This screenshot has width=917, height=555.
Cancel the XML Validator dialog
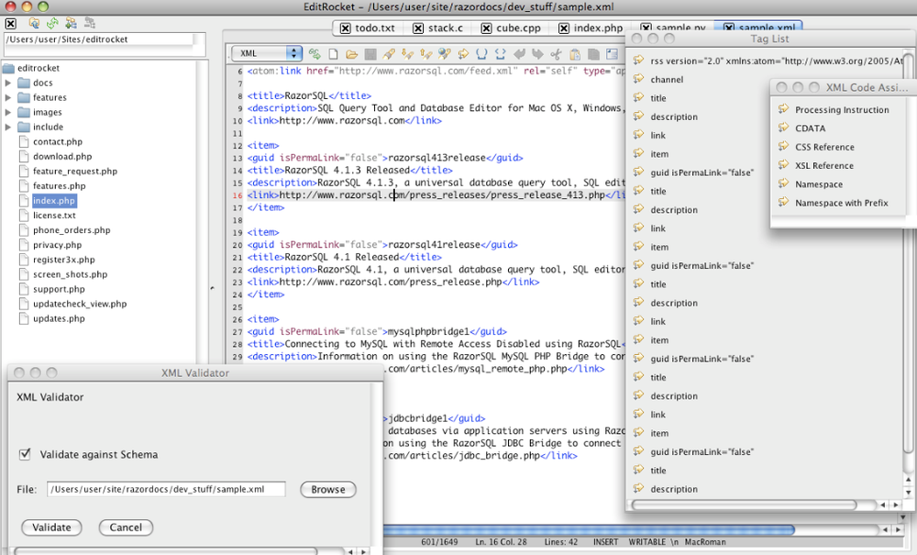[x=126, y=527]
